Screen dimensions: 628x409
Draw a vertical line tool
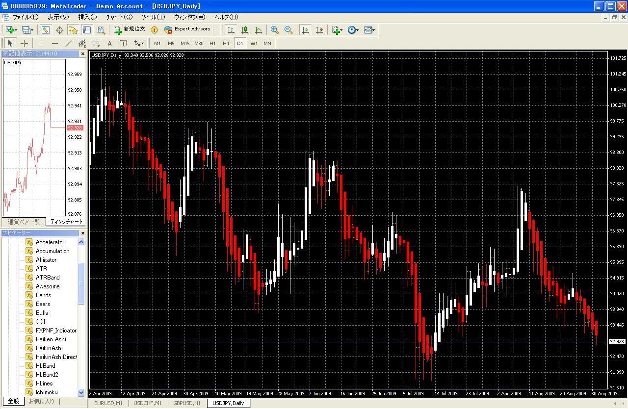click(x=41, y=43)
